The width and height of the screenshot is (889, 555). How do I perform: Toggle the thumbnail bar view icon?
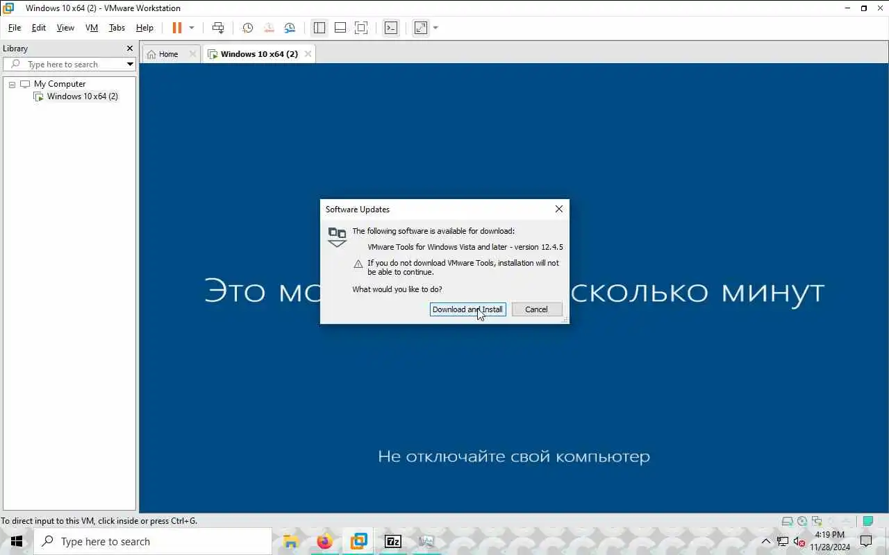(x=340, y=28)
